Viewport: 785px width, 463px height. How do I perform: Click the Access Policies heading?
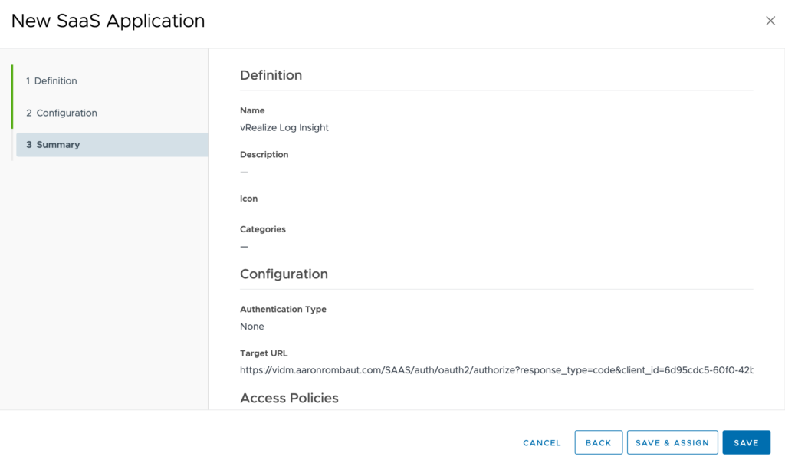click(289, 398)
